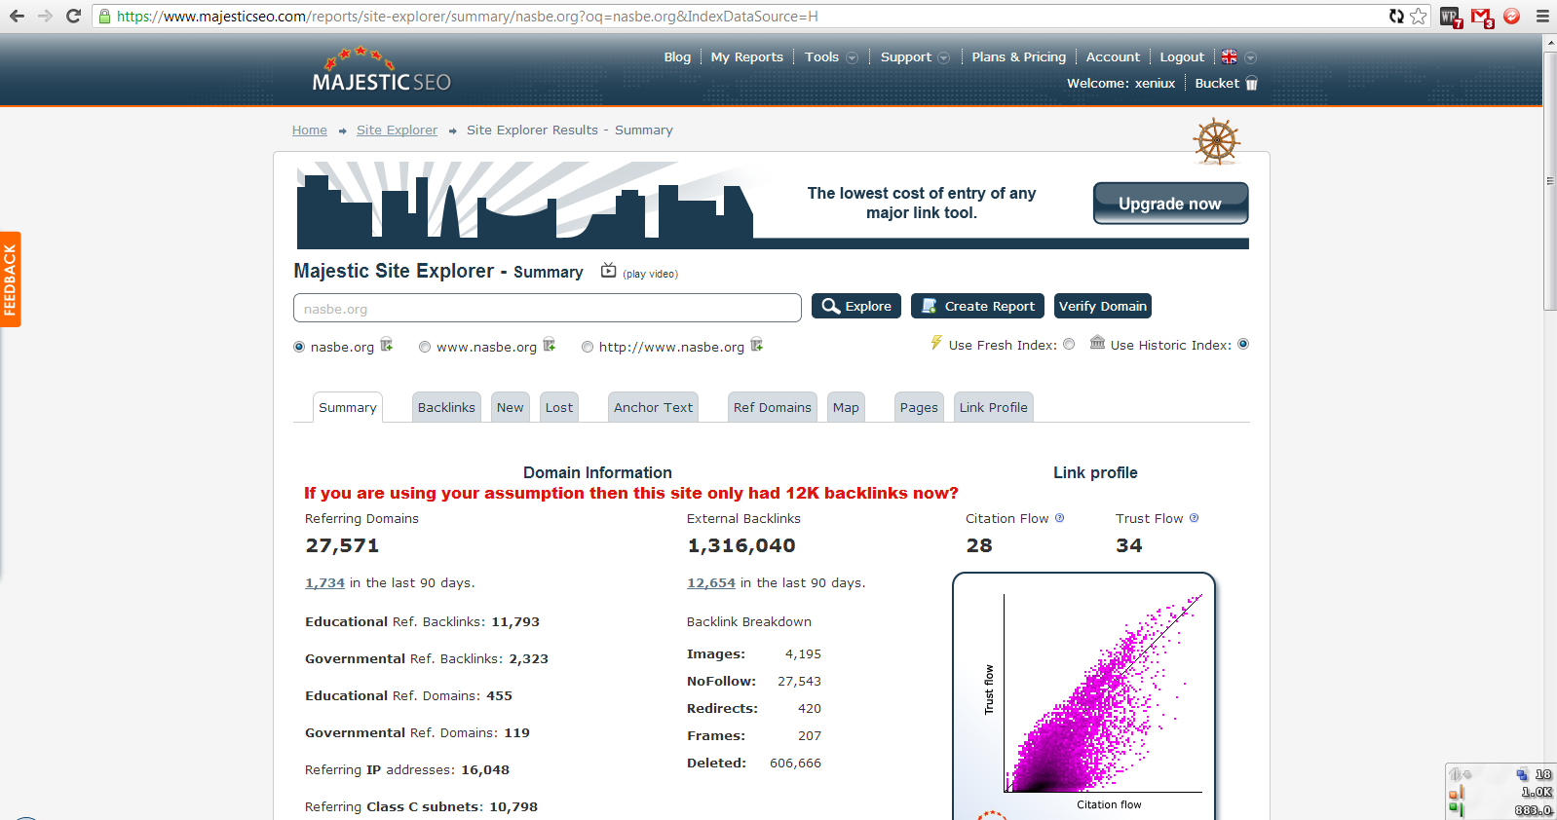
Task: Click the domain search input field
Action: pyautogui.click(x=548, y=308)
